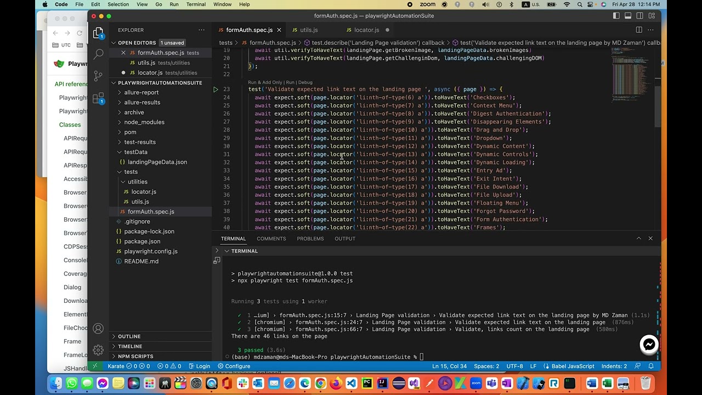702x395 pixels.
Task: Close the formAuth.spec.js editor tab
Action: coord(279,30)
